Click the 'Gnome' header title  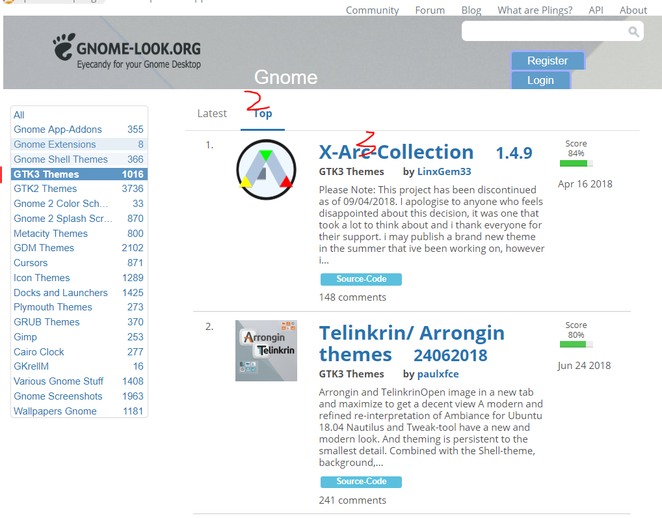pyautogui.click(x=286, y=77)
